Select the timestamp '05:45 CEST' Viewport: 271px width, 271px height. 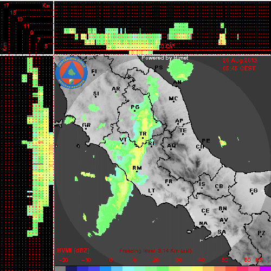coord(239,68)
